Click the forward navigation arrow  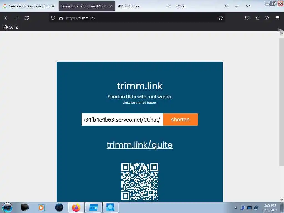tap(17, 18)
